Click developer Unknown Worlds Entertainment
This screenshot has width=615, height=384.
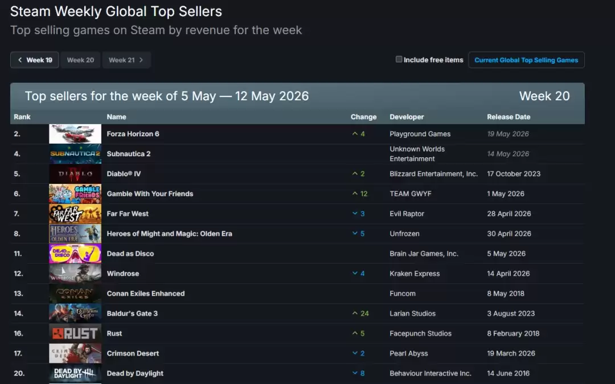point(417,154)
